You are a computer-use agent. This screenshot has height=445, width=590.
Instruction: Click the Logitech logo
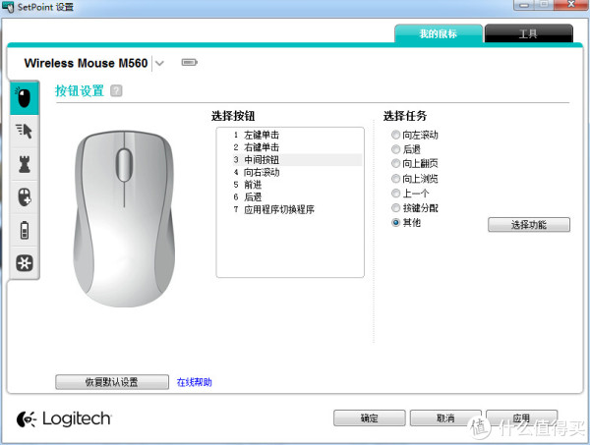tap(64, 418)
